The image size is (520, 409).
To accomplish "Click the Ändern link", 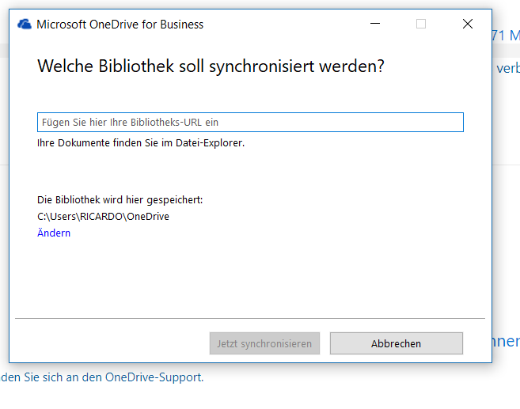I will pos(54,233).
